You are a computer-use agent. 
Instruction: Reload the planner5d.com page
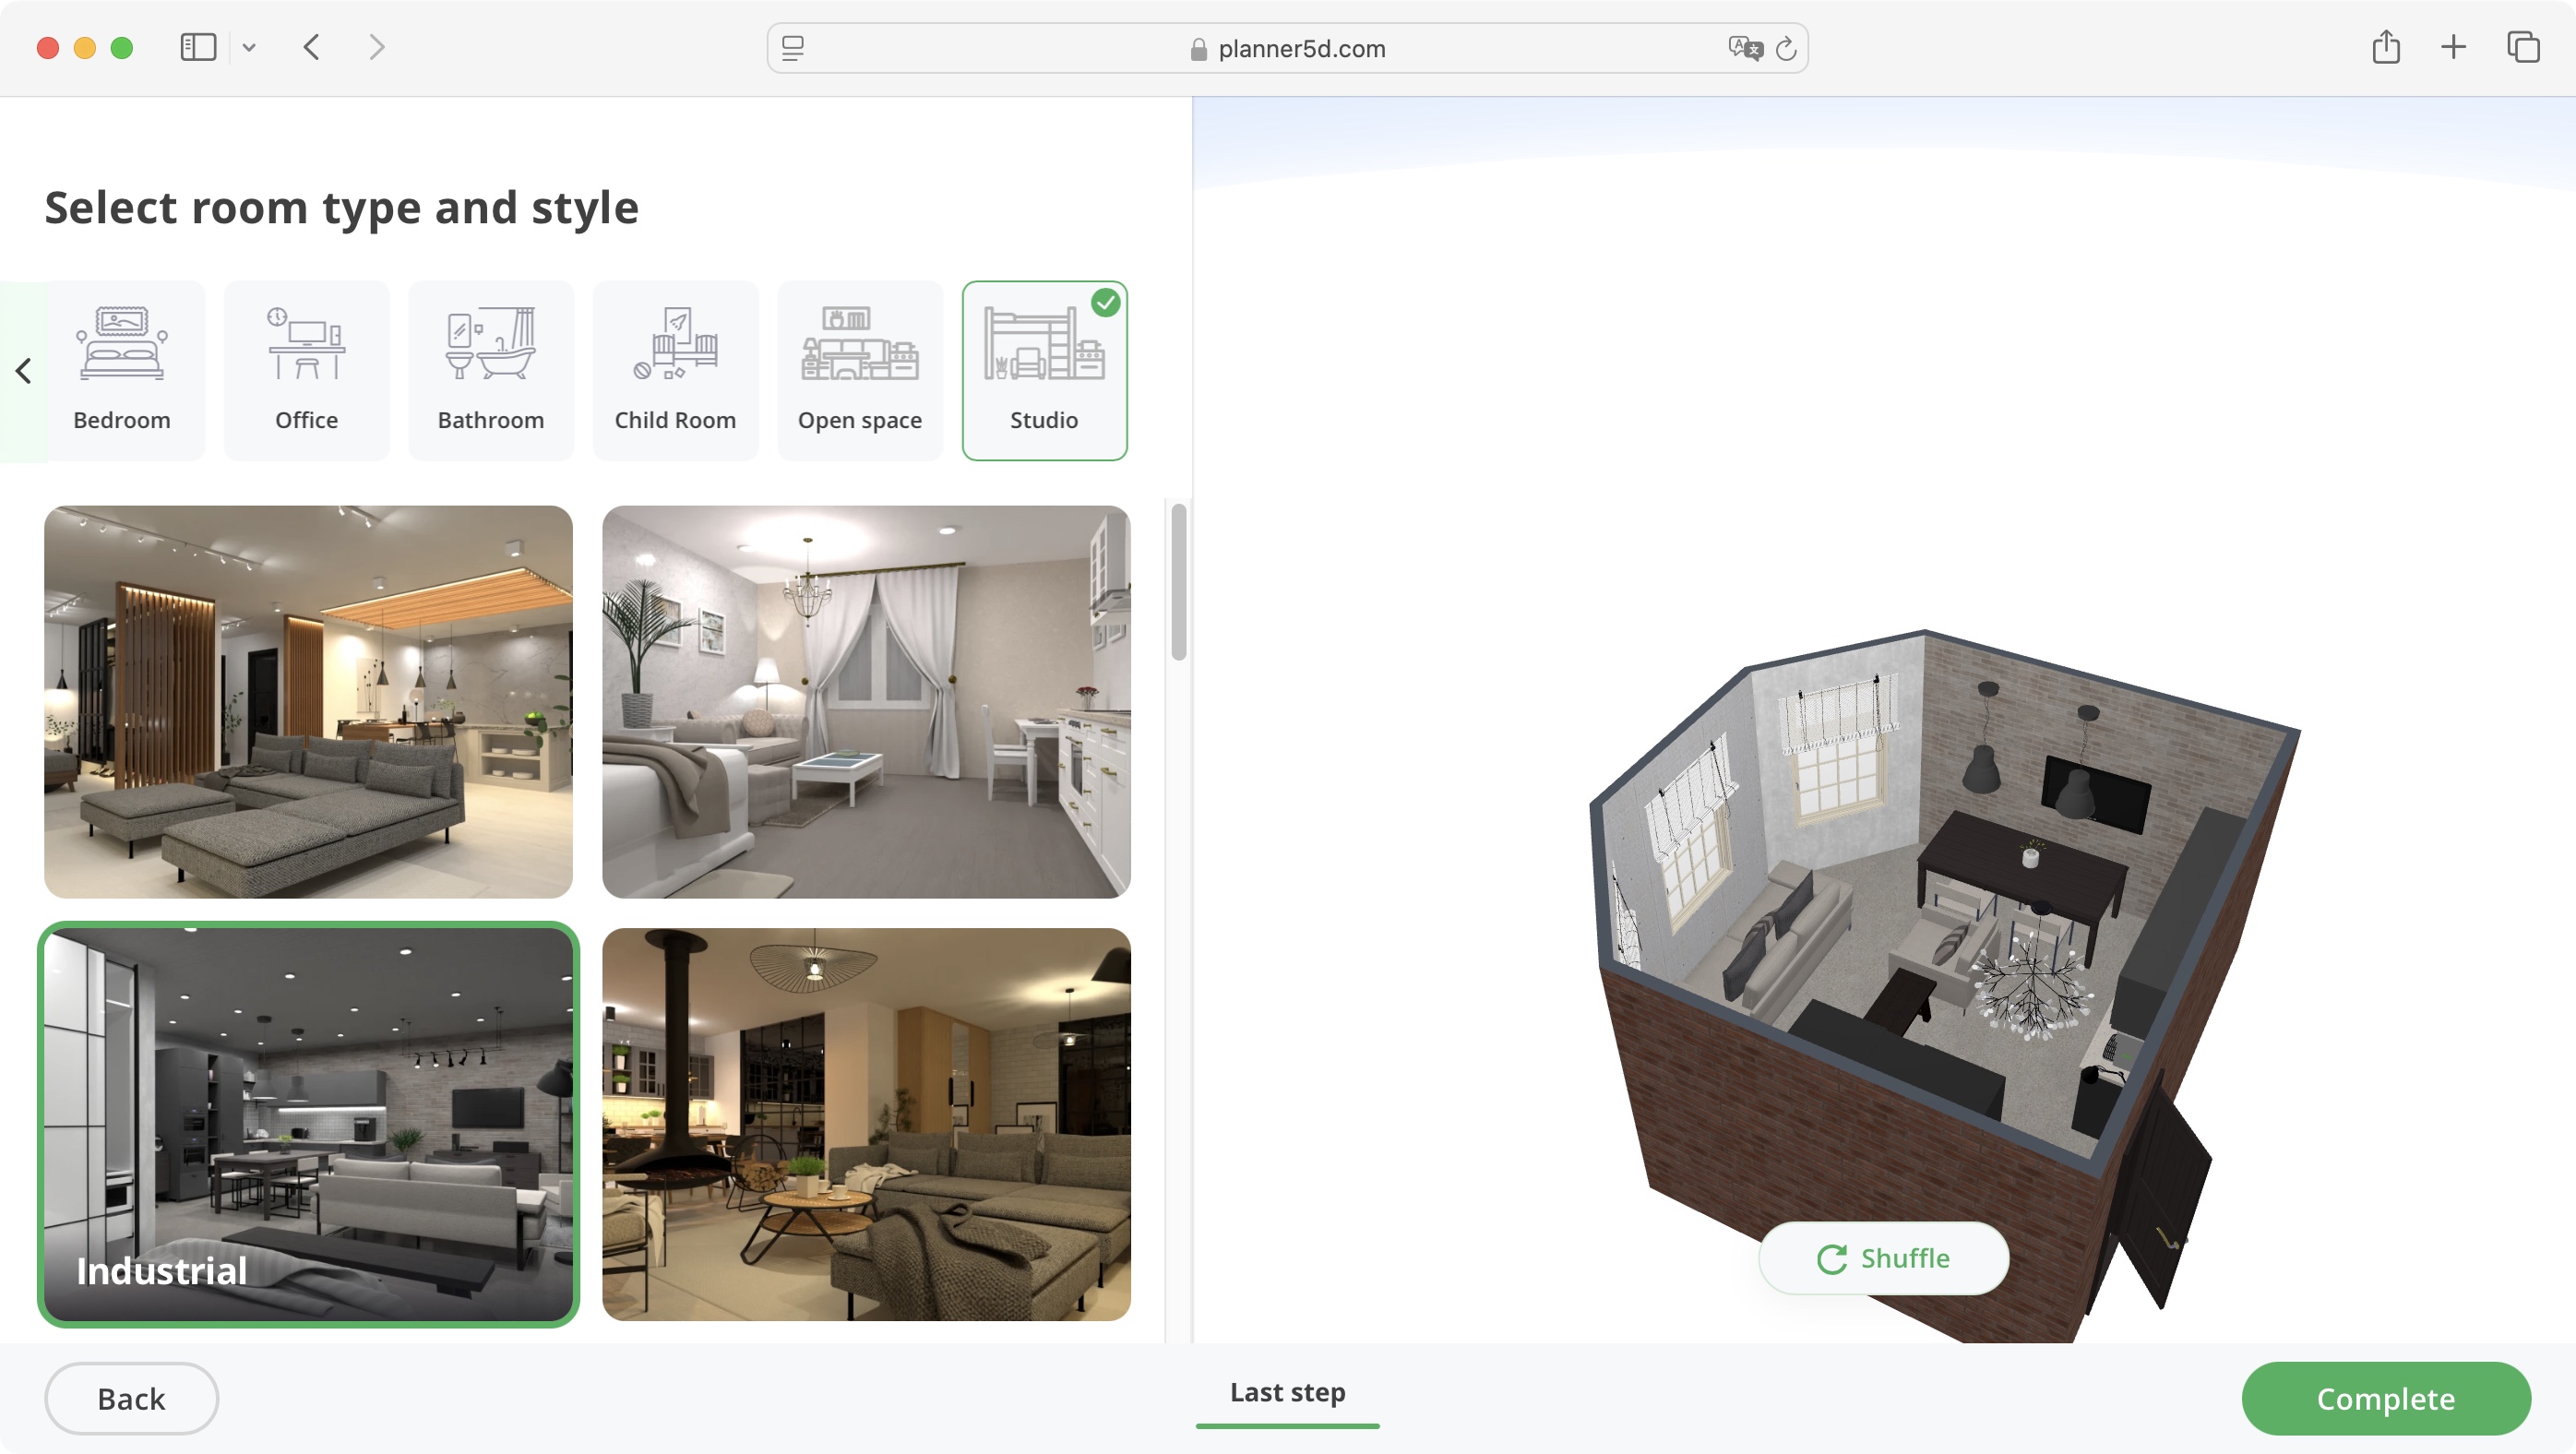1786,48
